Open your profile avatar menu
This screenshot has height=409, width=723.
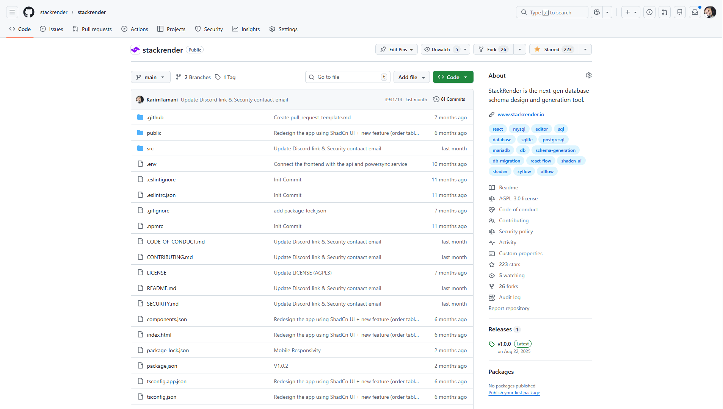point(710,12)
